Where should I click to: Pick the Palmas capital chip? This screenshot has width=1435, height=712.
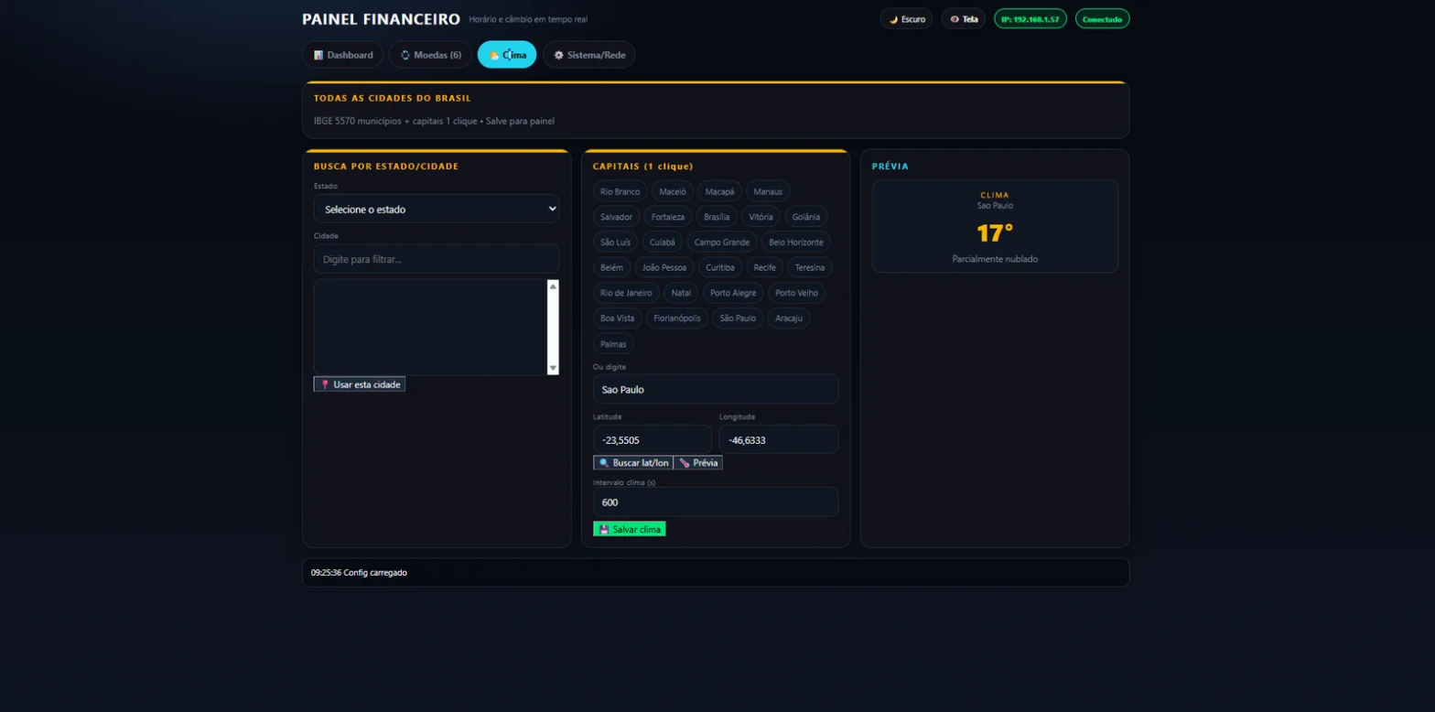(613, 344)
